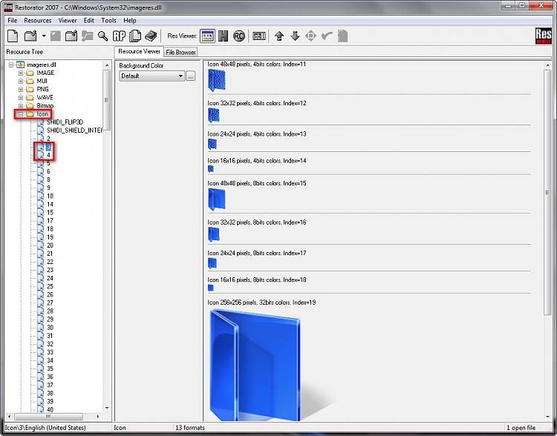Select icon resource 33 in the tree

(x=50, y=352)
